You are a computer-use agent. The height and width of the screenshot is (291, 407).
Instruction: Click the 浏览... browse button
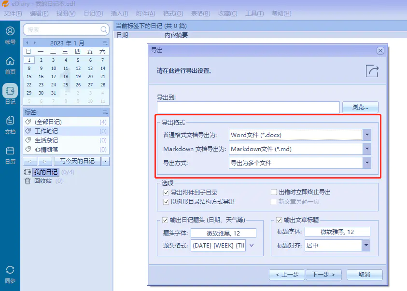(x=360, y=107)
